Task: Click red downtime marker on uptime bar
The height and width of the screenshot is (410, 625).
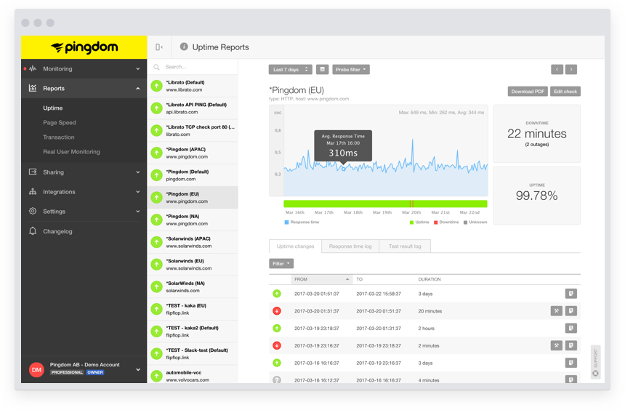Action: pyautogui.click(x=411, y=204)
